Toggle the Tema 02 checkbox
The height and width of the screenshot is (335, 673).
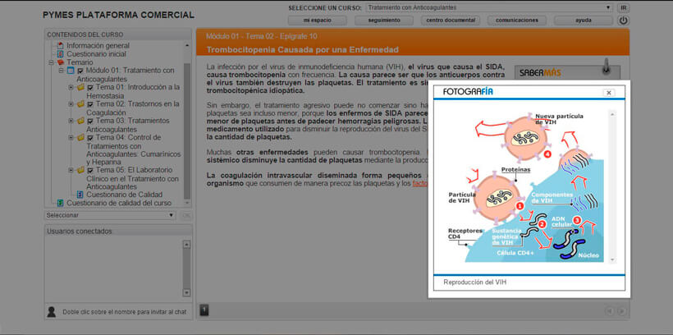(x=90, y=104)
